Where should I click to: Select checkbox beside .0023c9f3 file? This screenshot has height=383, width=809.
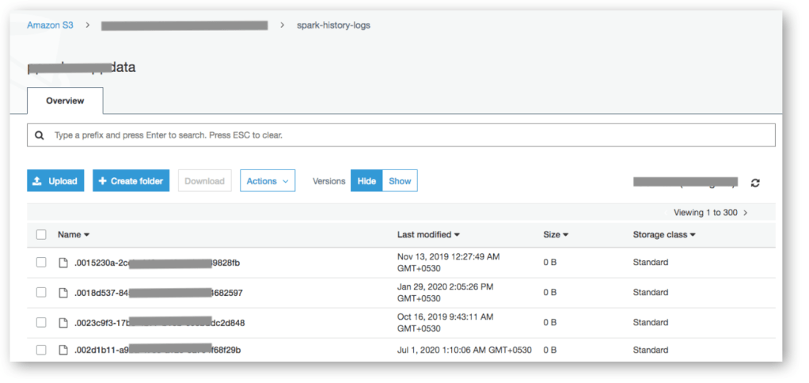click(41, 323)
